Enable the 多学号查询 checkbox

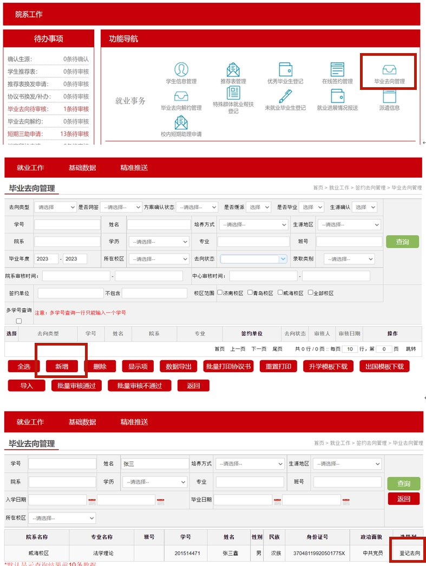click(x=19, y=321)
